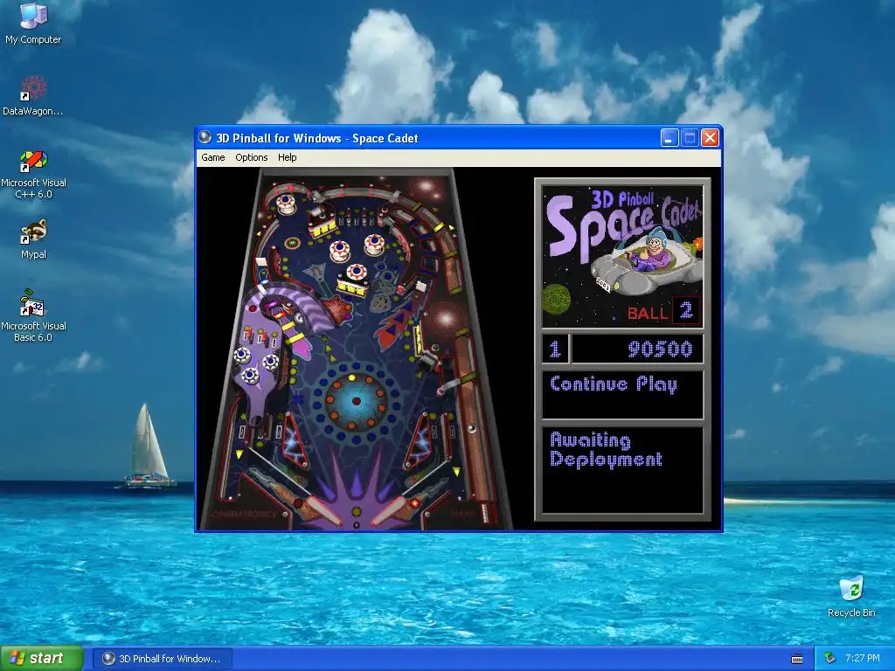Viewport: 895px width, 671px height.
Task: Click the green arrow system tray icon
Action: 830,659
